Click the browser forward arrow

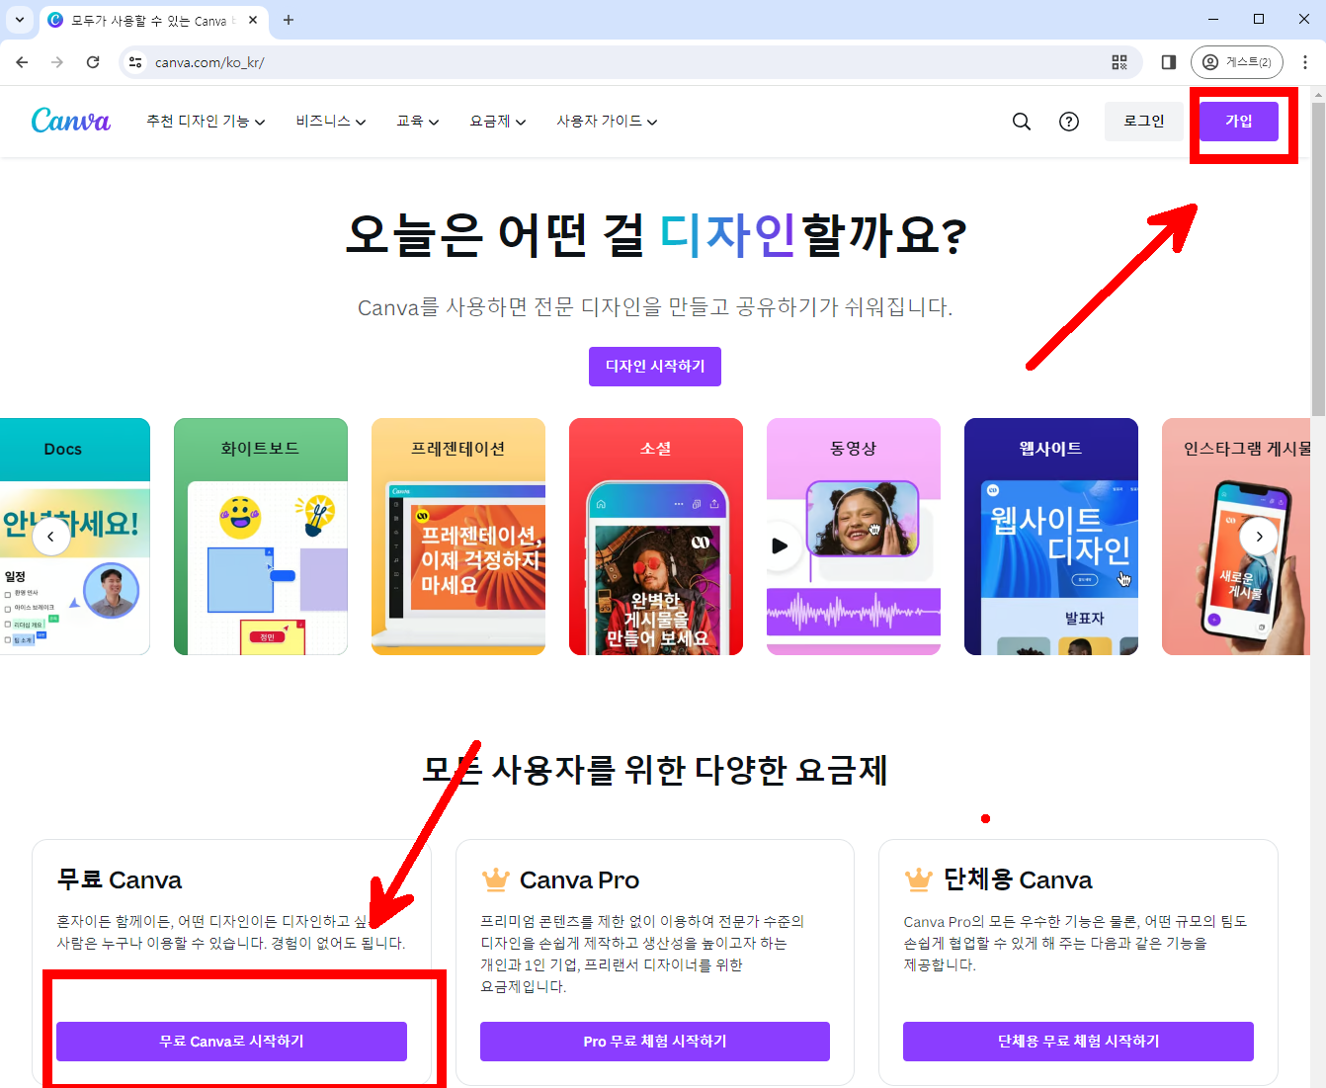57,62
